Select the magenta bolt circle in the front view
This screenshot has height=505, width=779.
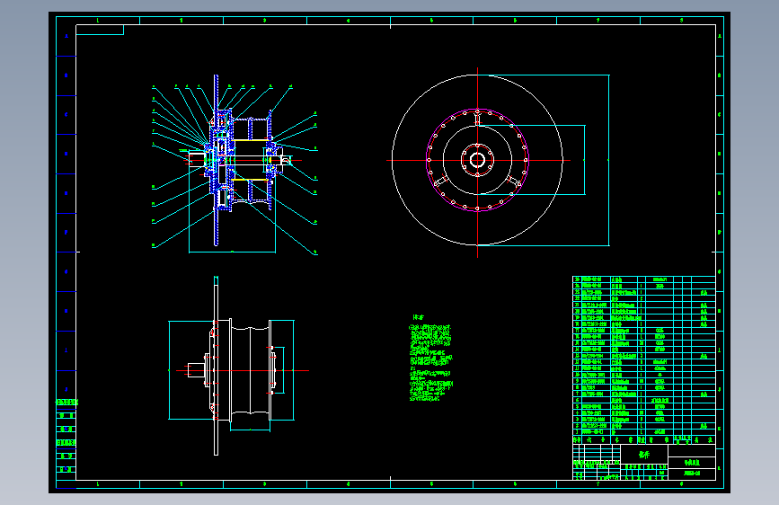coord(477,160)
